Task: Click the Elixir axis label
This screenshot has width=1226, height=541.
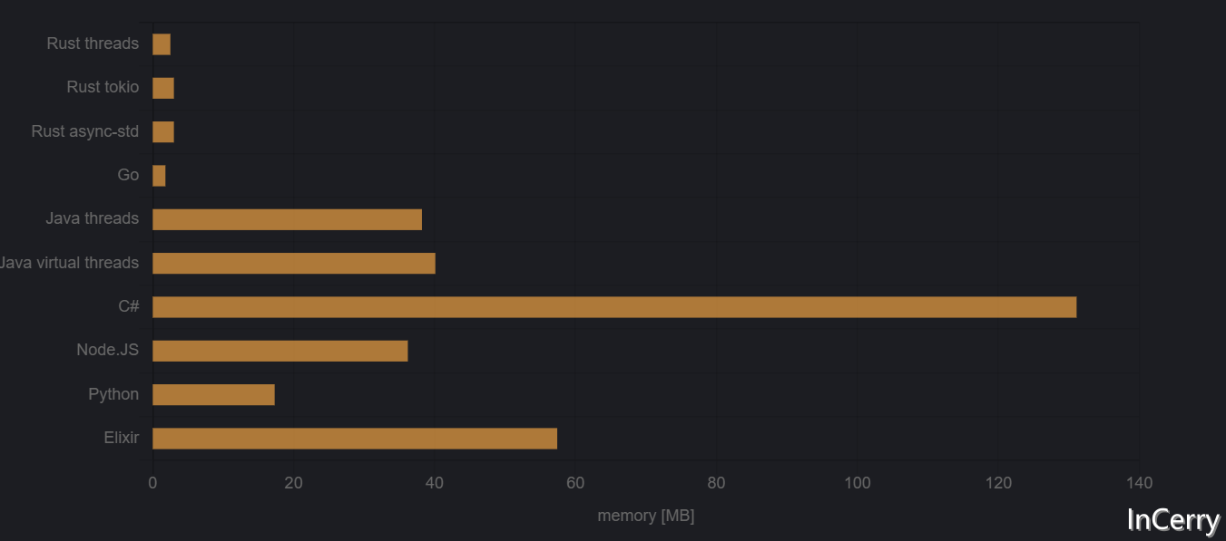Action: (122, 438)
